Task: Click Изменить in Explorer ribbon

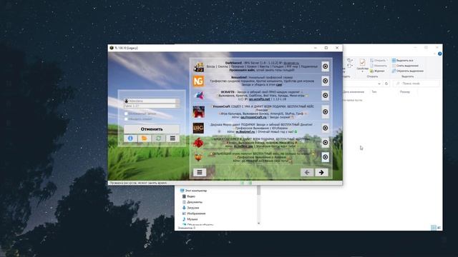Action: [x=378, y=66]
